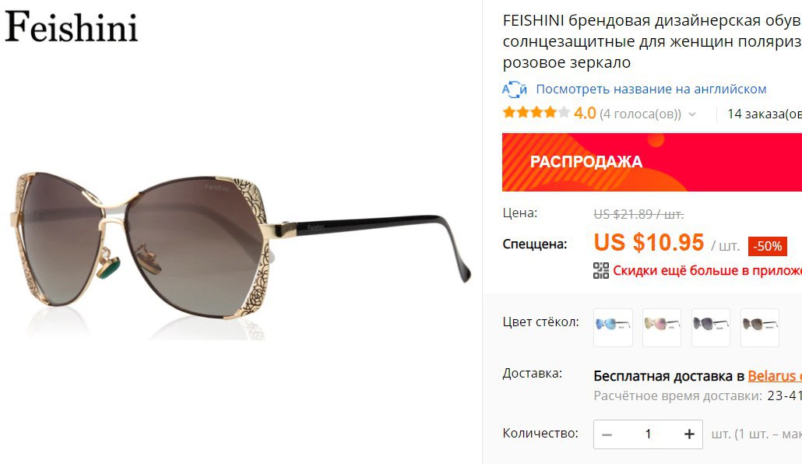Select the blue mirror lens color option

pos(613,328)
